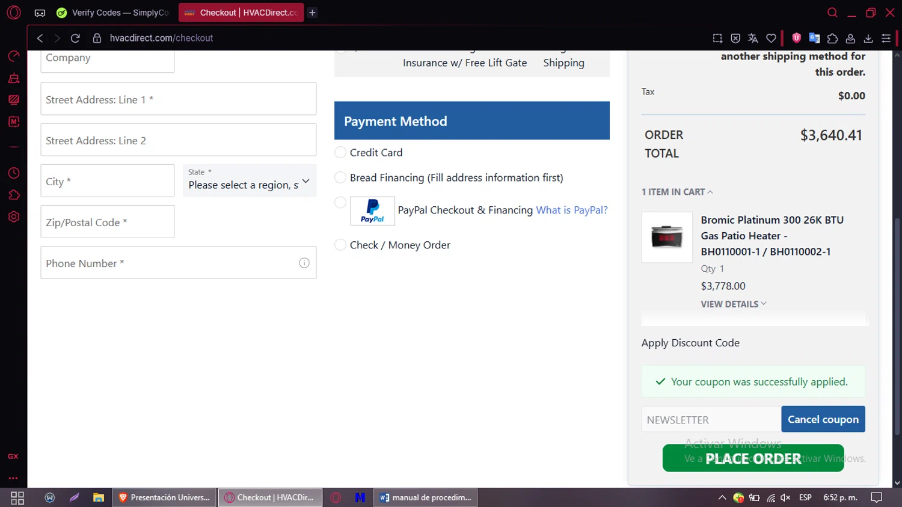Screen dimensions: 902x507
Task: Select the Insurance w/ Free Lift Gate shipping radio
Action: point(340,52)
